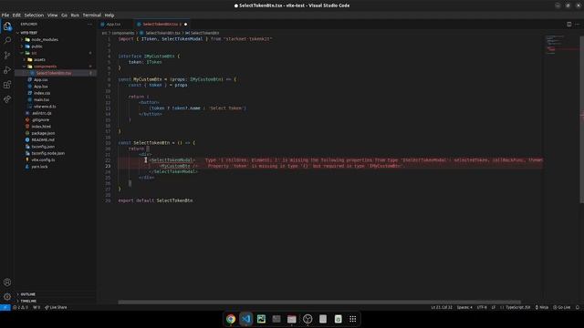
Task: Open the File menu
Action: tap(5, 15)
